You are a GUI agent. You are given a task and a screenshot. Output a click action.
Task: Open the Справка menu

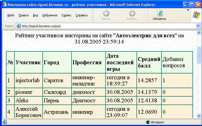pyautogui.click(x=81, y=15)
